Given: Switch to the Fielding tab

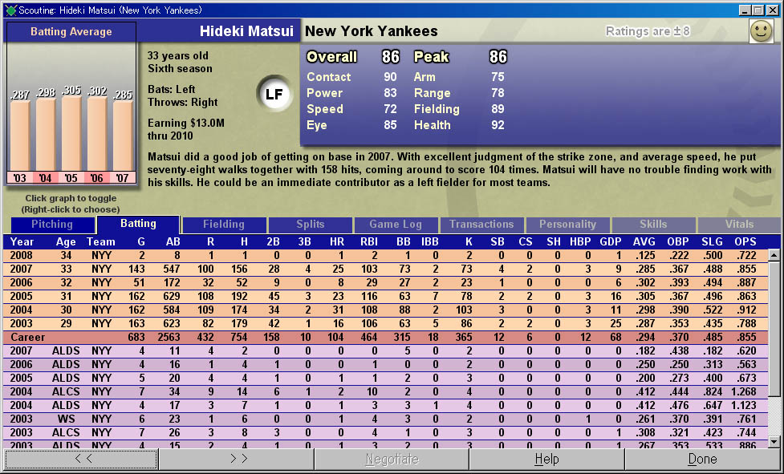Looking at the screenshot, I should pyautogui.click(x=224, y=225).
